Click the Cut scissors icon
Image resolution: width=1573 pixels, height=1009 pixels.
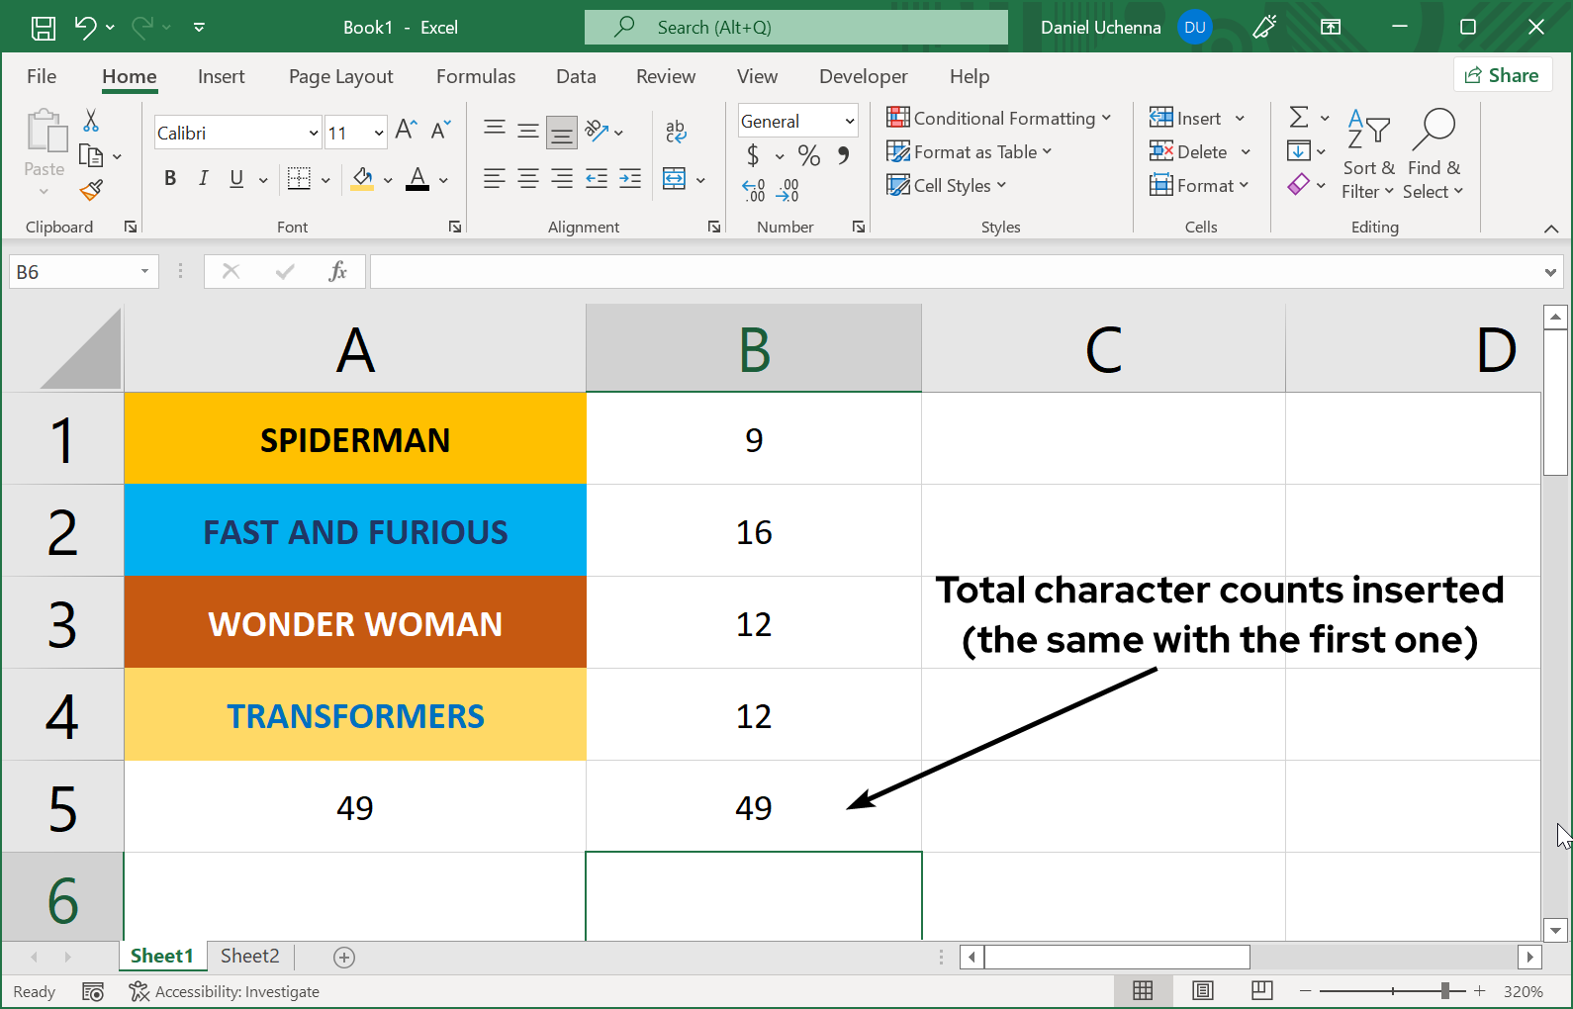(91, 121)
